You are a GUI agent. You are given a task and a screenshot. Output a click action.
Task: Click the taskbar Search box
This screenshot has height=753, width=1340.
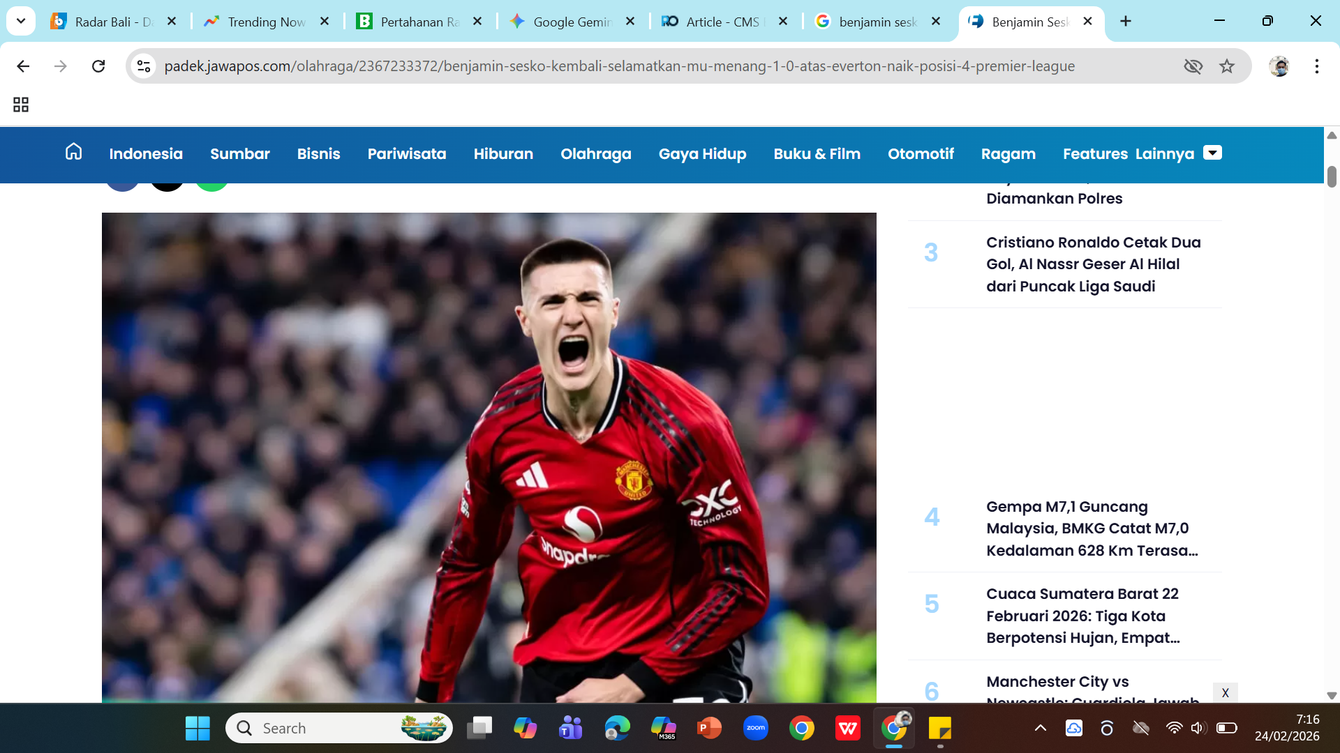338,729
